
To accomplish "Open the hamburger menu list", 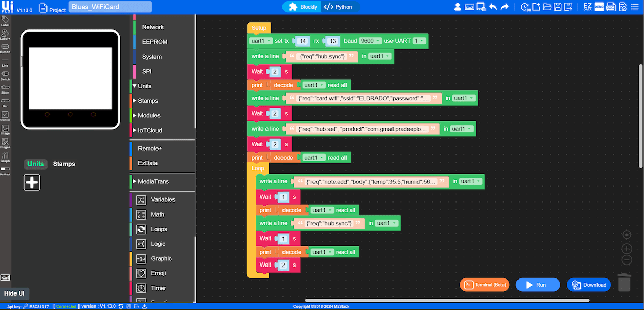I will pos(635,7).
